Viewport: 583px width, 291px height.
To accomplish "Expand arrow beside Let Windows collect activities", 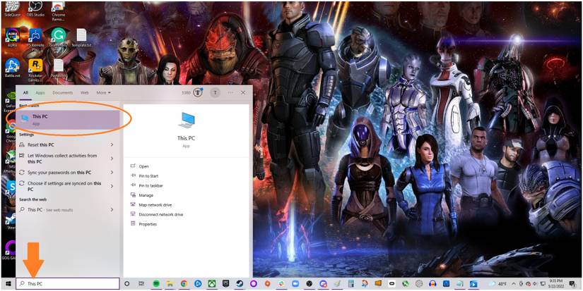I will click(112, 159).
